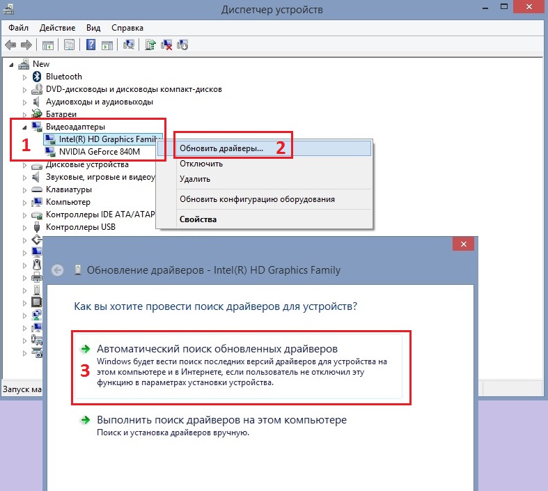This screenshot has height=491, width=548.
Task: Toggle the console tree pane toolbar icon
Action: click(48, 45)
